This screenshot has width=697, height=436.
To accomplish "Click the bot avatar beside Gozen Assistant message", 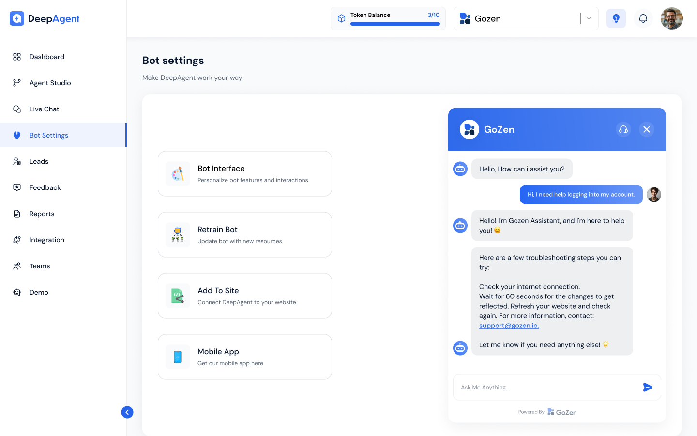I will pyautogui.click(x=460, y=225).
